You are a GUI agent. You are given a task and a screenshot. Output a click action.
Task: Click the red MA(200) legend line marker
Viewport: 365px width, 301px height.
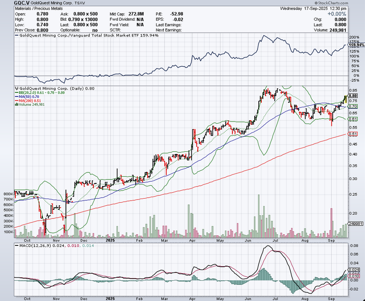click(17, 100)
